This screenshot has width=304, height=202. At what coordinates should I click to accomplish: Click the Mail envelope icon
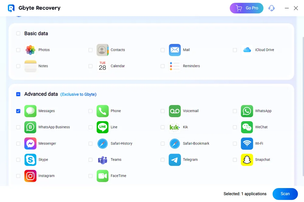point(175,50)
